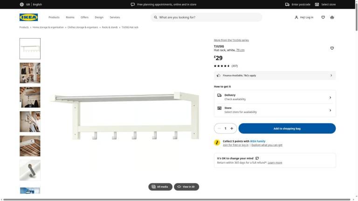Open the Services menu
Screen dimensions: 358x201
[115, 17]
